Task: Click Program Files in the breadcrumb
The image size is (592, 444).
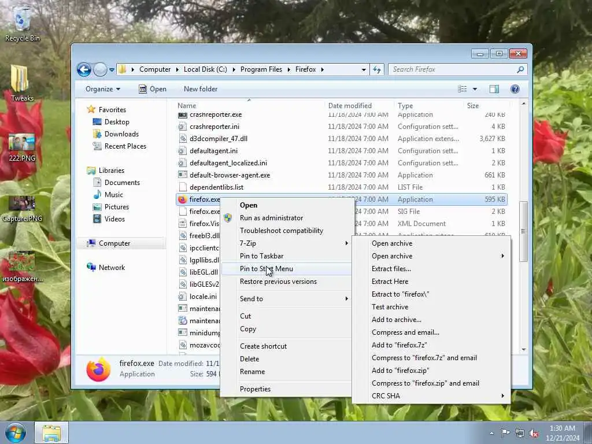Action: (261, 69)
